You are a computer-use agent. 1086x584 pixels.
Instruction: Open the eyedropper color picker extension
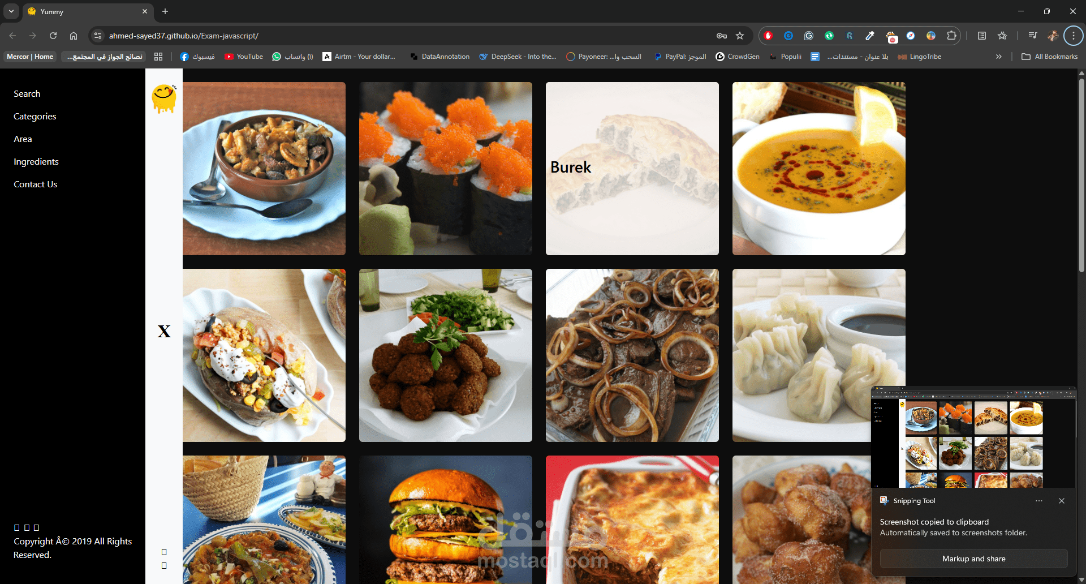(870, 36)
